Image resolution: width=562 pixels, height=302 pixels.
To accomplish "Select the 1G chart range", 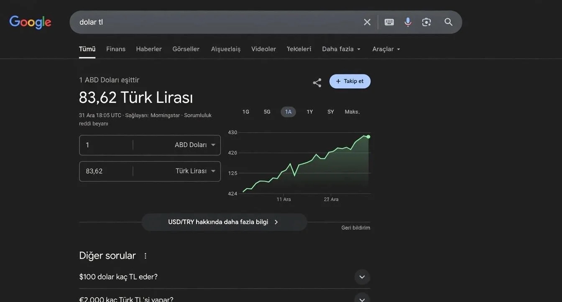I will click(246, 112).
